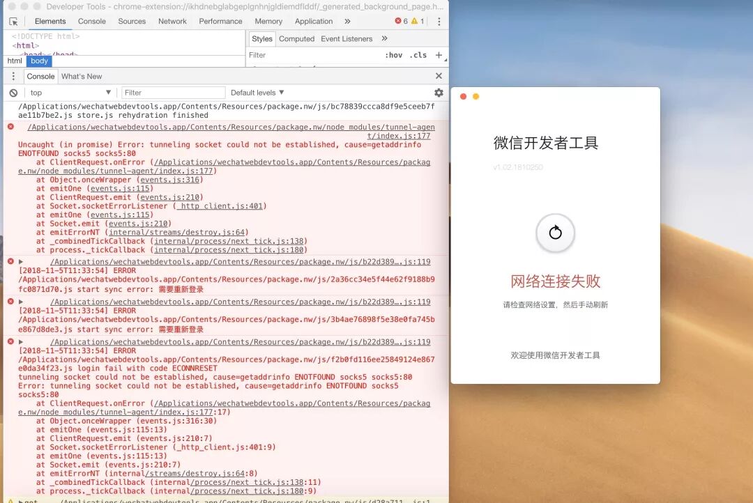The image size is (753, 503).
Task: Close the WeChat devtools window red button
Action: pyautogui.click(x=464, y=96)
